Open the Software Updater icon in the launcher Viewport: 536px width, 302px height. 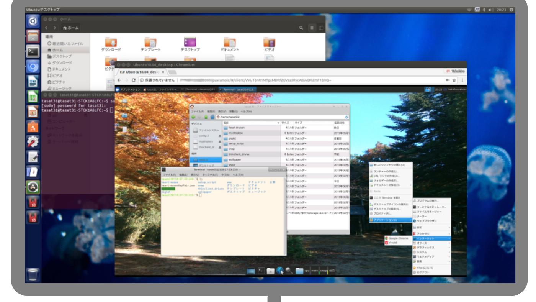[x=33, y=187]
